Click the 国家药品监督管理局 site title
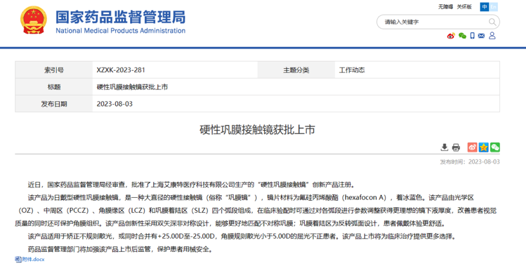Viewport: 526px width, 275px height. click(x=121, y=17)
